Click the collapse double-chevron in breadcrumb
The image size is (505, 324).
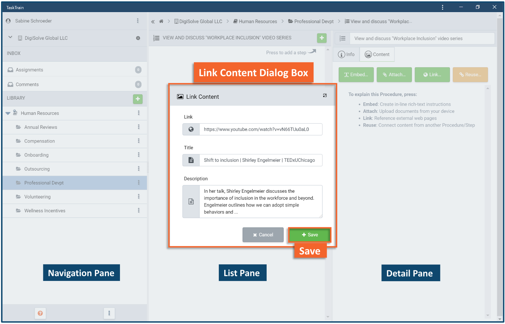153,22
